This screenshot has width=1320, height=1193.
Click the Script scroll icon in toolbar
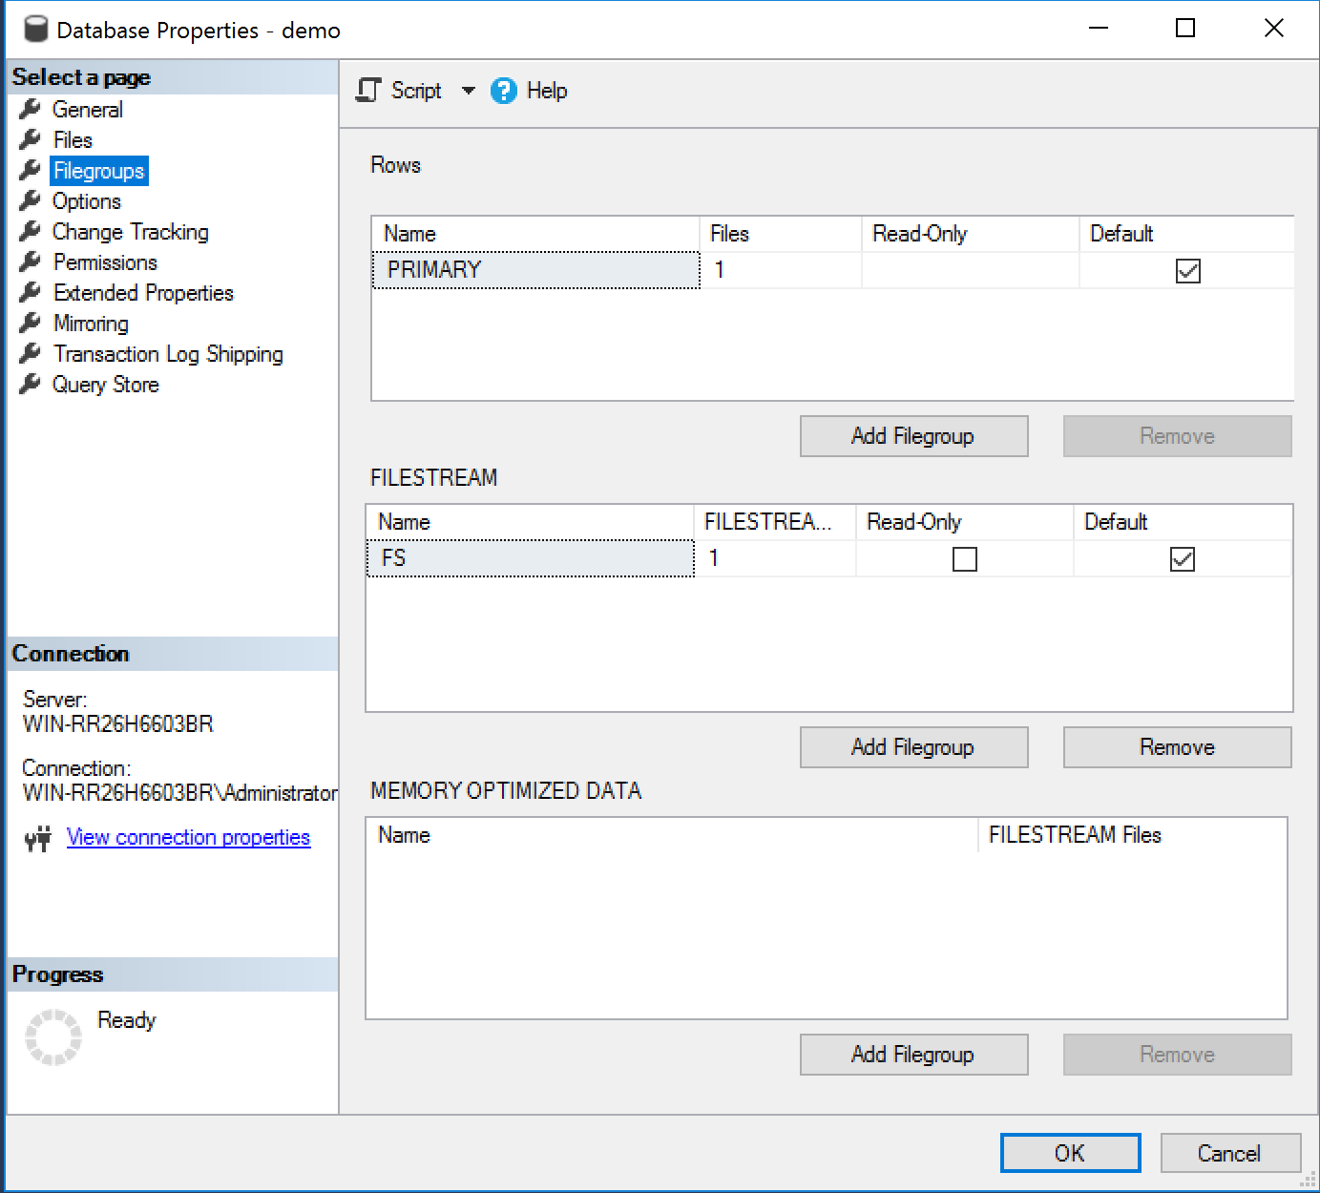coord(368,91)
